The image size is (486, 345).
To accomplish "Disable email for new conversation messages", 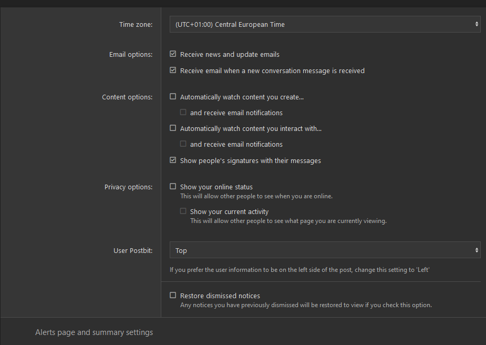I will pyautogui.click(x=173, y=70).
